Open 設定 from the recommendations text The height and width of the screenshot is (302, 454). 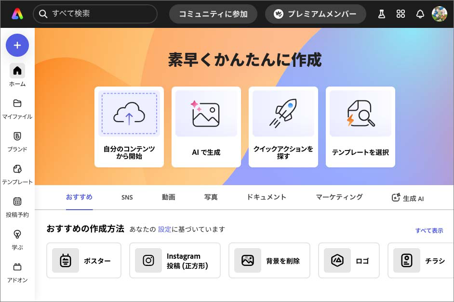pyautogui.click(x=164, y=229)
